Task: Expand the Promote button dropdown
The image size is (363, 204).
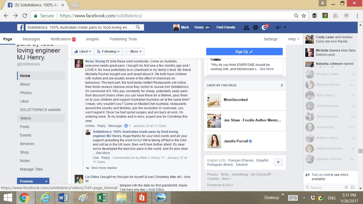Action: tap(46, 181)
